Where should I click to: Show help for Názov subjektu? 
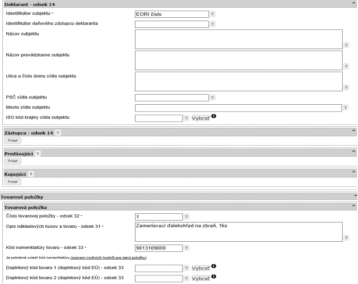pos(346,45)
